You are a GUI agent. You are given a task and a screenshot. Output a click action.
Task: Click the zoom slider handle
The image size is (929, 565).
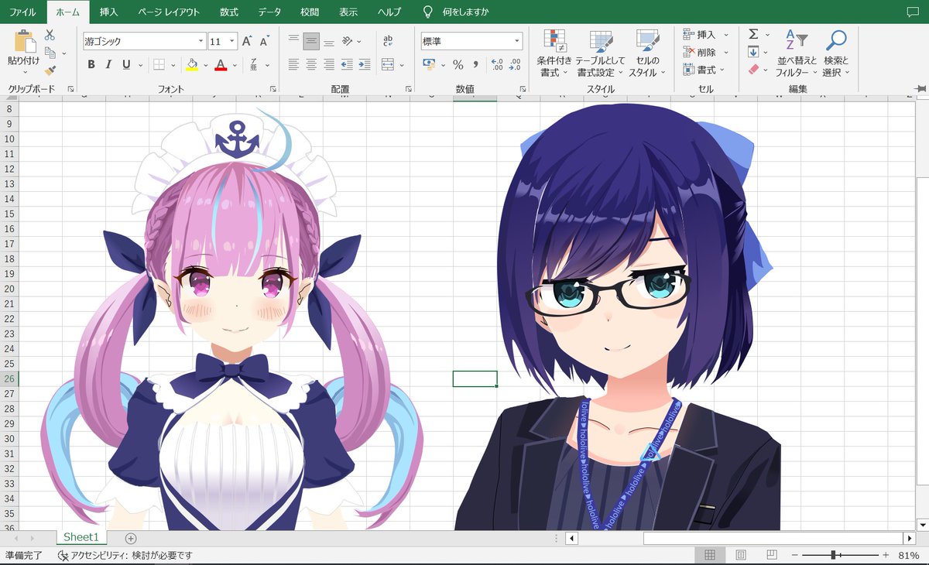coord(833,556)
